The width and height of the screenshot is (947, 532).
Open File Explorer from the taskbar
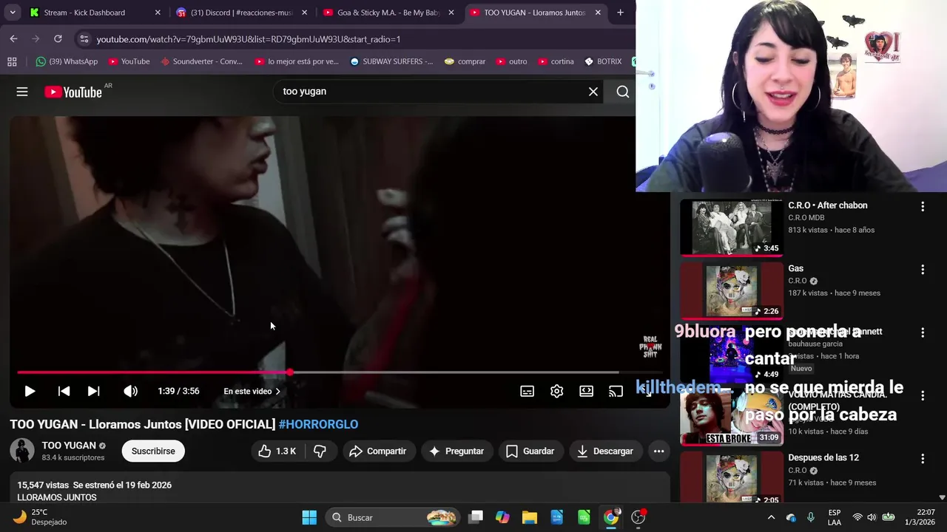[x=530, y=517]
